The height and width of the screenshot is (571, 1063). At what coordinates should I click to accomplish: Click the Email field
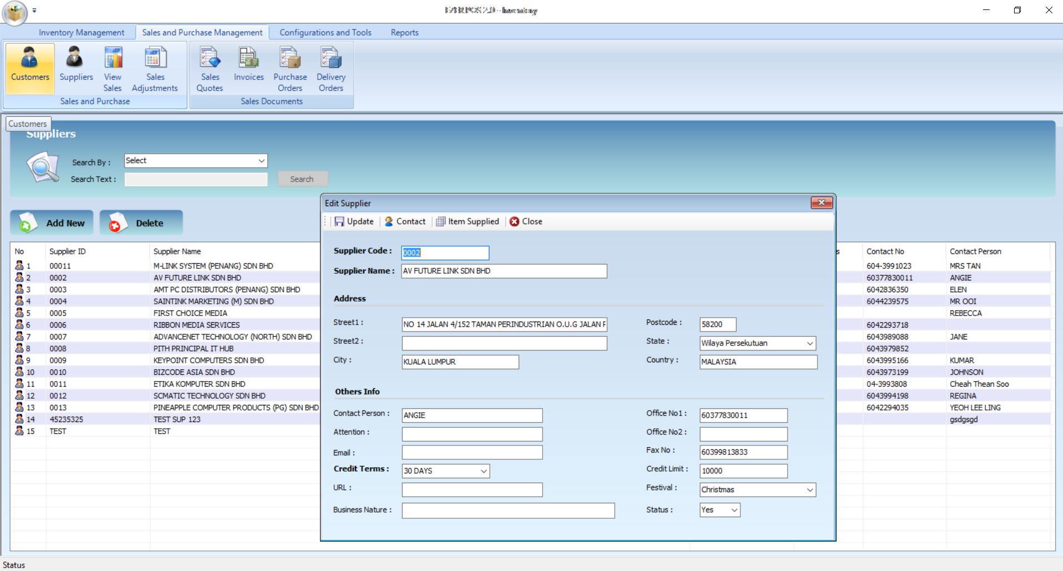coord(472,452)
